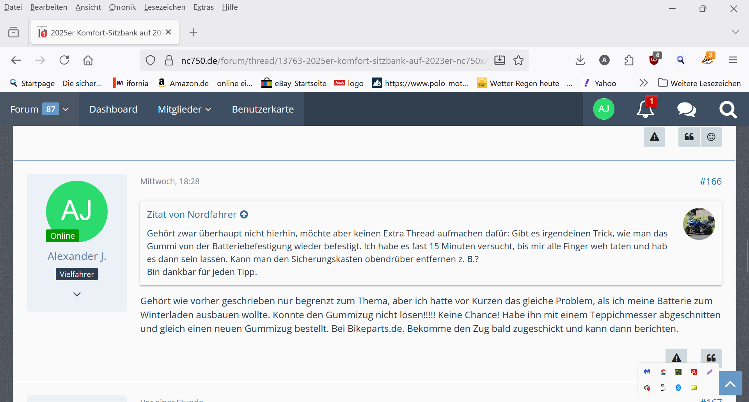Viewport: 749px width, 402px height.
Task: Open the Firefox downloads arrow icon
Action: [x=580, y=60]
